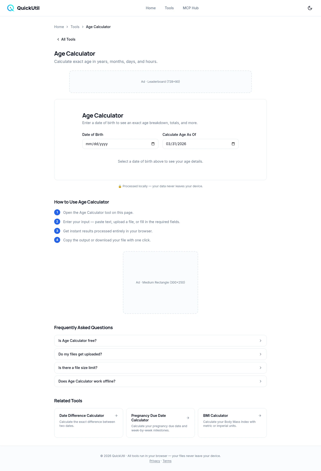Viewport: 321px width, 471px height.
Task: Click the Home breadcrumb link
Action: pos(59,27)
